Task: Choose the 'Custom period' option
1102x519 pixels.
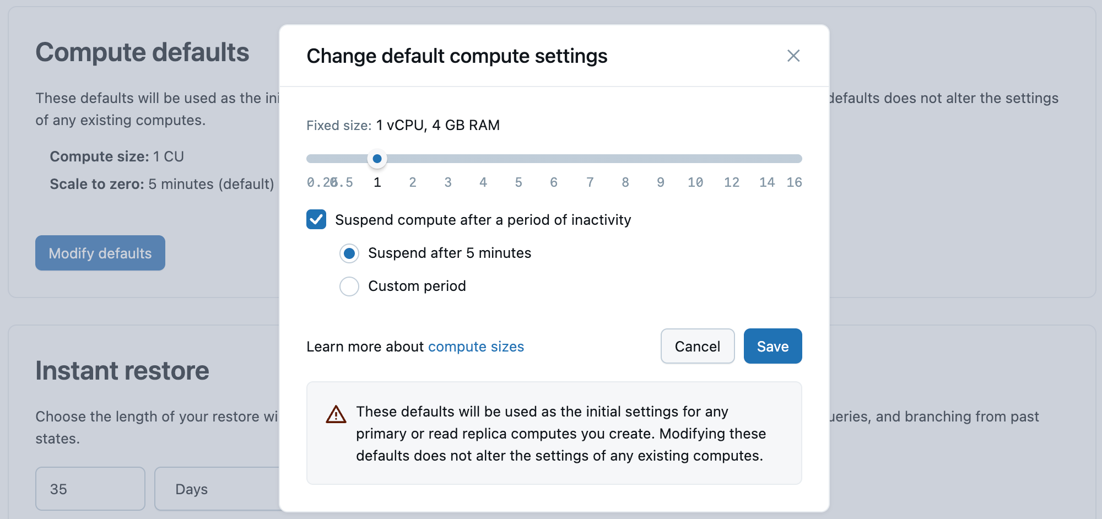Action: [349, 286]
